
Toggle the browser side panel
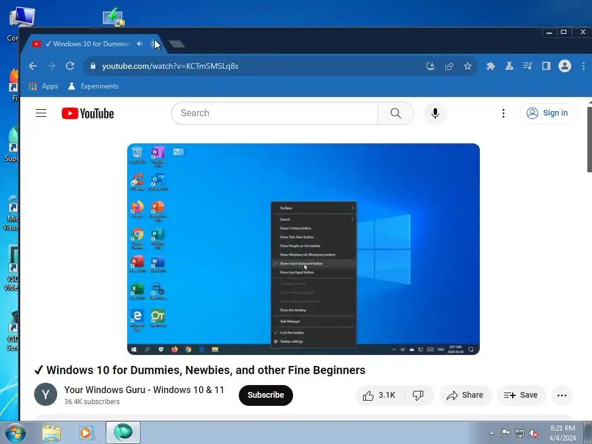pos(546,66)
